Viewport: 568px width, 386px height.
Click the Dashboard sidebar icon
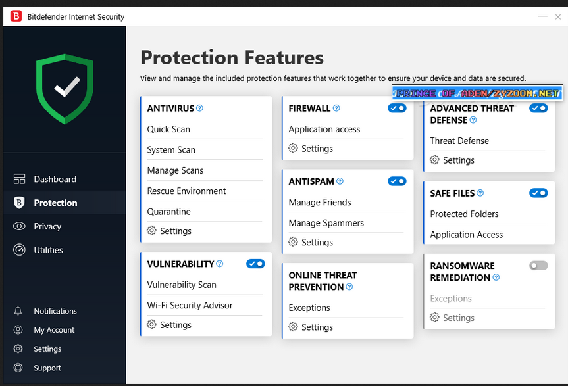(19, 179)
